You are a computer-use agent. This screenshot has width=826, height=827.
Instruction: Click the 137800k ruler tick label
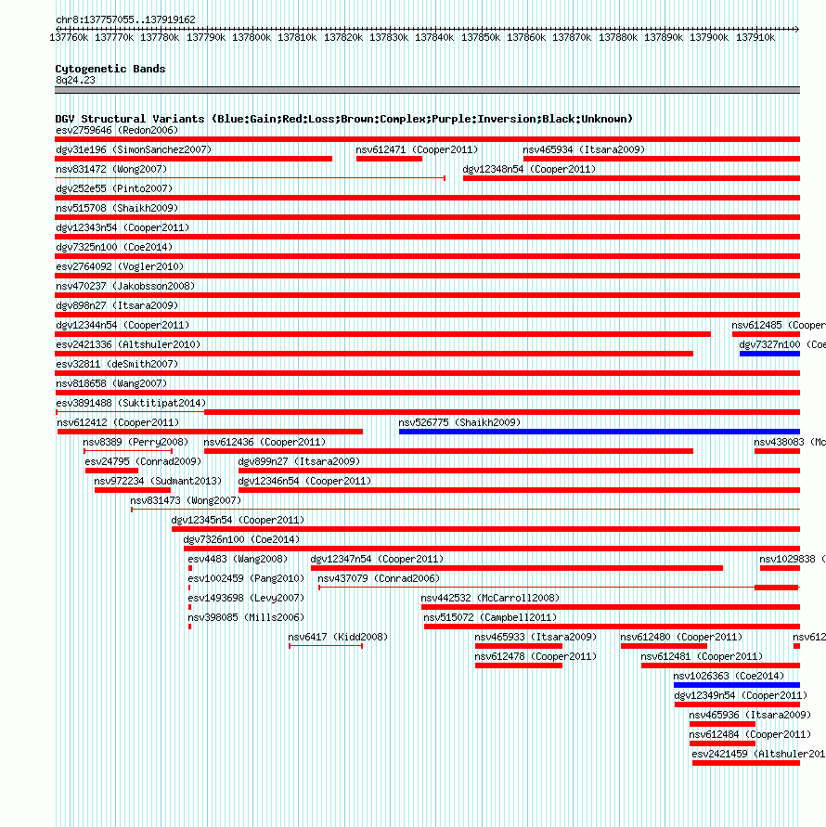[x=252, y=37]
